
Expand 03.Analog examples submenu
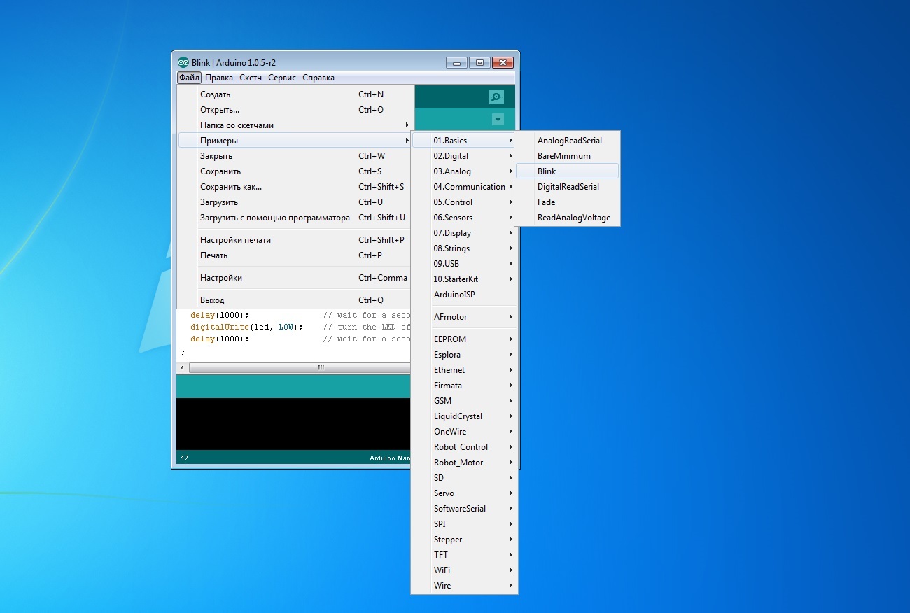pyautogui.click(x=464, y=171)
